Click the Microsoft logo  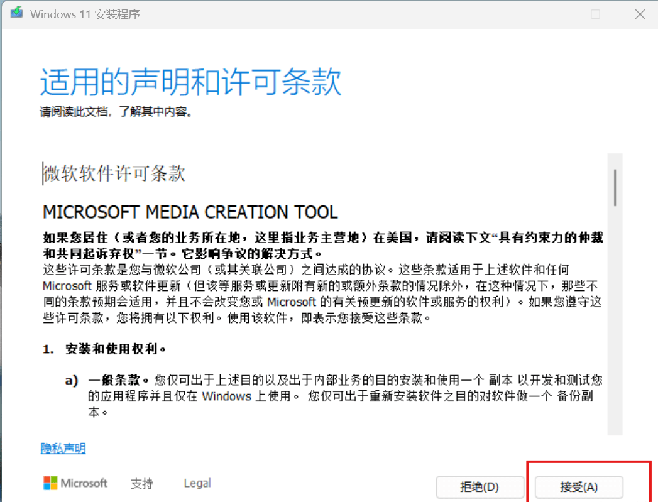pyautogui.click(x=75, y=483)
